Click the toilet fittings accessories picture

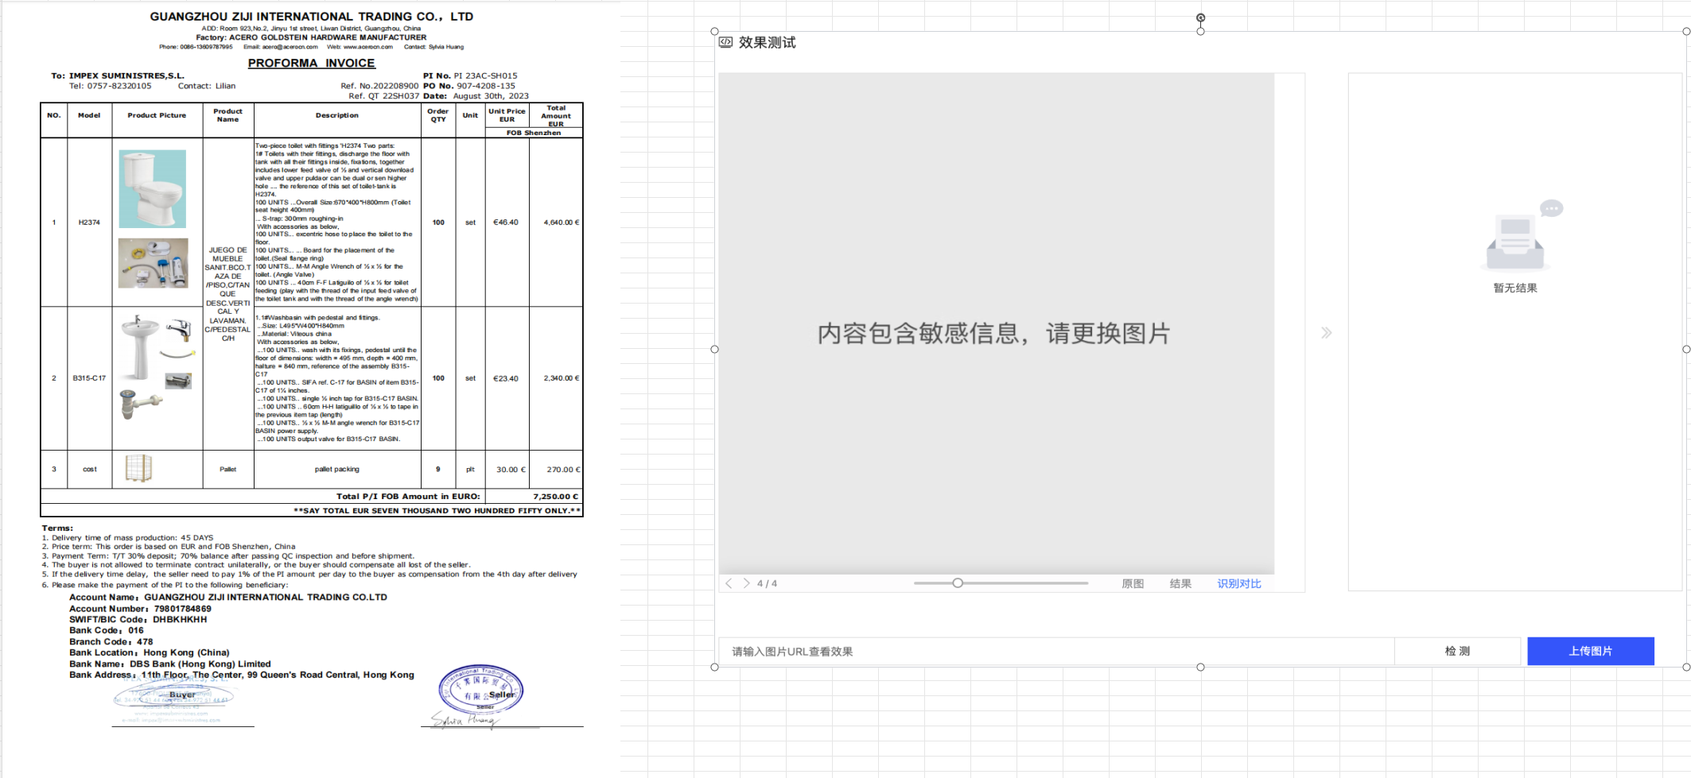[154, 263]
